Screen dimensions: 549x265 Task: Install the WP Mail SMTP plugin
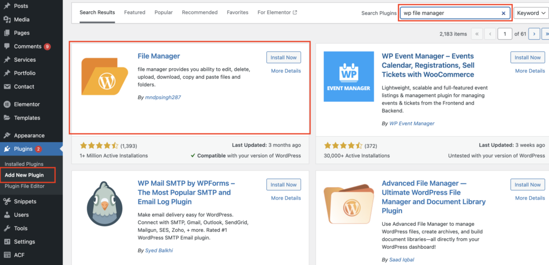coord(284,185)
